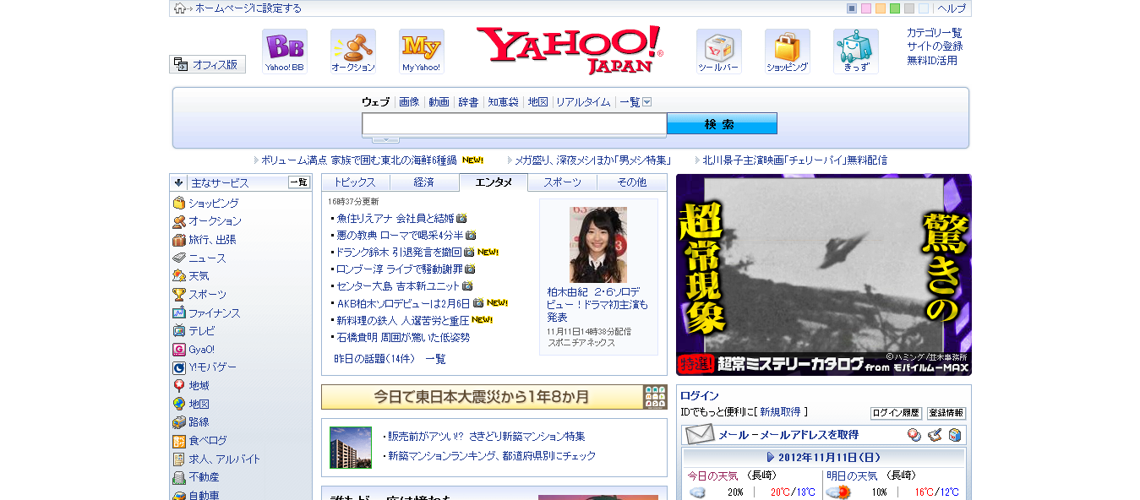Click the 検索 search button

722,123
